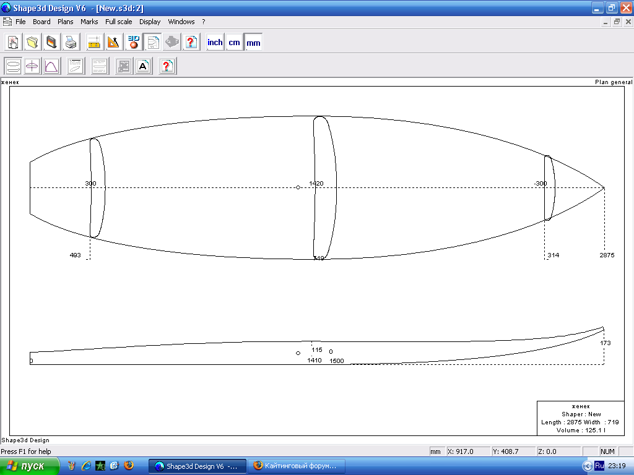This screenshot has height=475, width=634.
Task: Open the File menu
Action: point(20,22)
